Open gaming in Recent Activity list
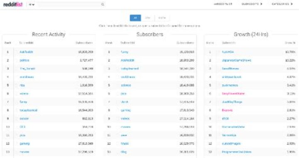Screen dimensions: 299x158 (x=25, y=143)
